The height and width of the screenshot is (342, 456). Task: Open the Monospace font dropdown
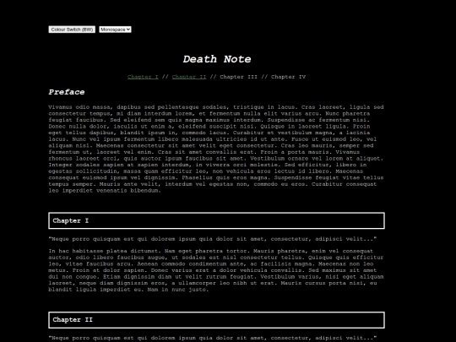click(115, 30)
